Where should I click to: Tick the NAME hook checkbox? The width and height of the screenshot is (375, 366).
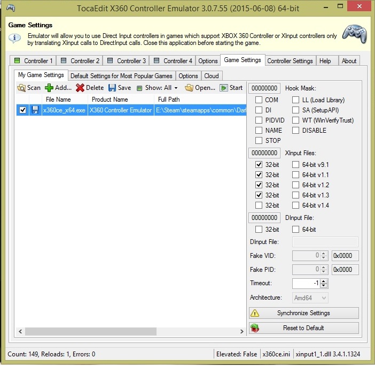[259, 131]
